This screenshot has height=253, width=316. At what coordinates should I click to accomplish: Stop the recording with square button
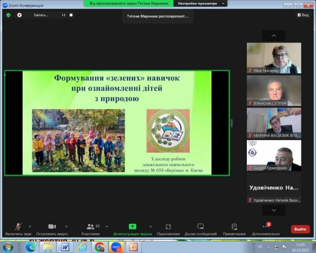coord(71,15)
